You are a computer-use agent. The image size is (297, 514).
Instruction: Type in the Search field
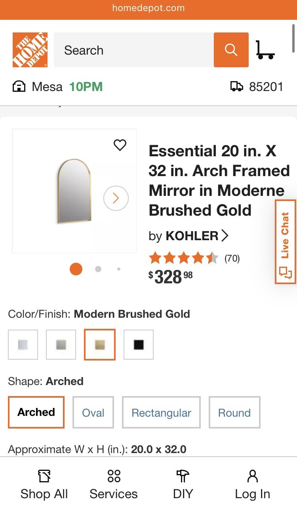[x=134, y=50]
